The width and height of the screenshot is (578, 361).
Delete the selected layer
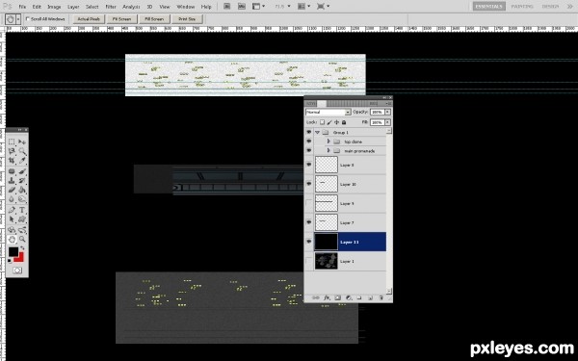[x=381, y=297]
